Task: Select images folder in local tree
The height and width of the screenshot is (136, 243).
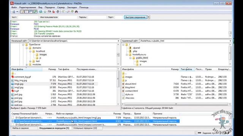Action: pos(43,54)
